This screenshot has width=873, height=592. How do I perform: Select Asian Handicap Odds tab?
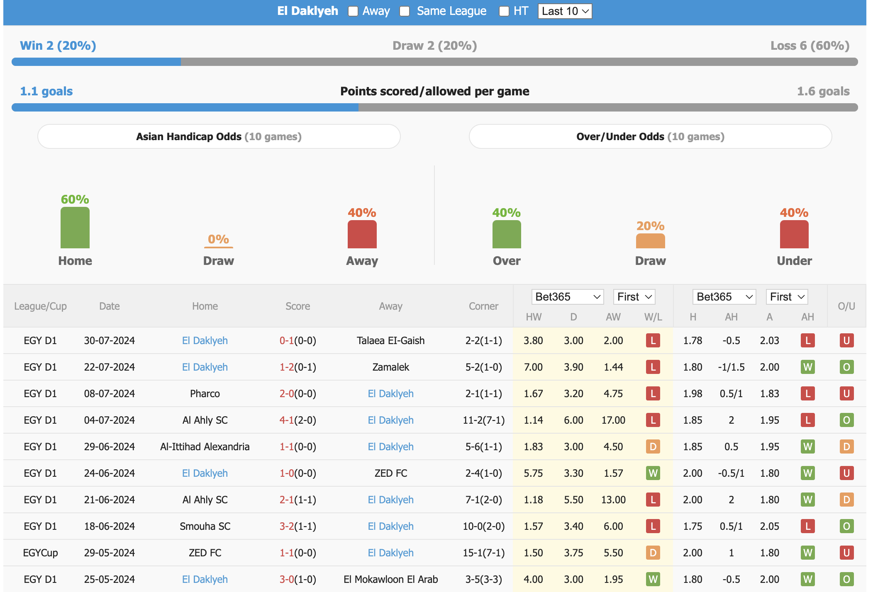(218, 136)
